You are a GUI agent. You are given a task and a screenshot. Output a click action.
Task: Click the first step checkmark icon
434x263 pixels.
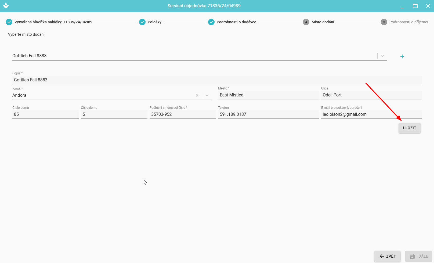(x=9, y=22)
